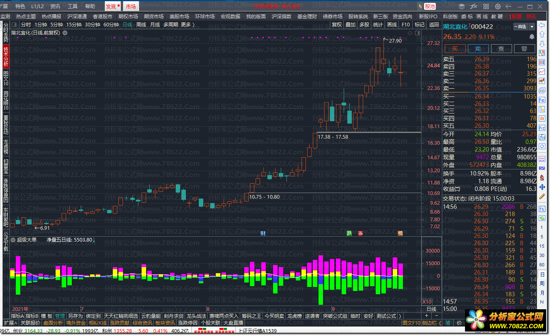This screenshot has height=336, width=551.
Task: Click the small diamond icon above price axis
Action: tap(410, 33)
